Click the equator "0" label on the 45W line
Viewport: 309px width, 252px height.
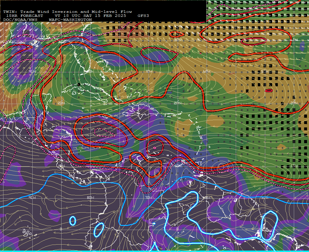pyautogui.click(x=294, y=229)
